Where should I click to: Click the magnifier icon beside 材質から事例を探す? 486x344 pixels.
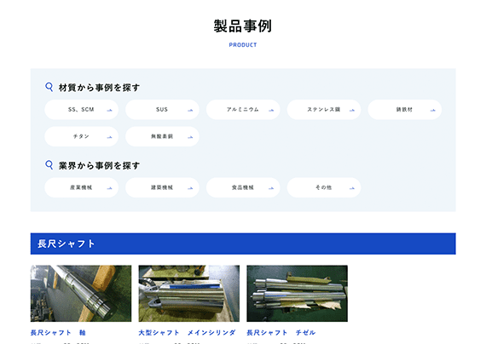click(x=49, y=87)
